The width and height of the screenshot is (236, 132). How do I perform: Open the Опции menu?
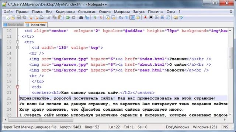[x=105, y=12]
